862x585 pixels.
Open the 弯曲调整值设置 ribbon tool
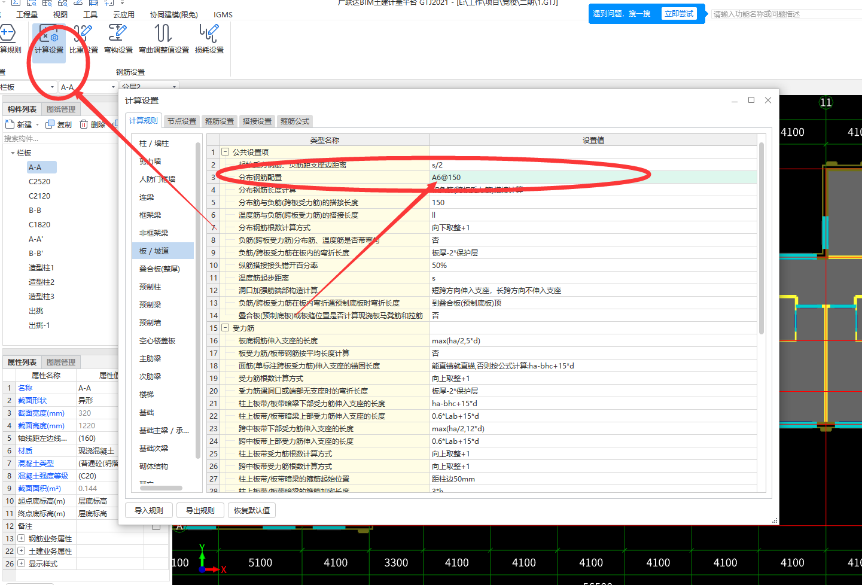click(x=163, y=39)
